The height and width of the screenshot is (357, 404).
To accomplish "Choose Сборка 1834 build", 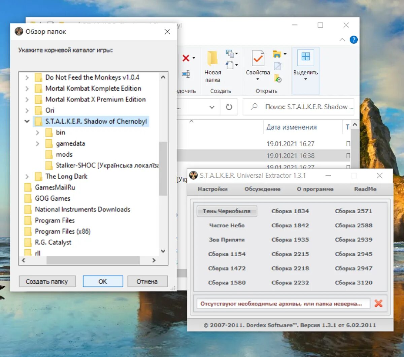I will 290,211.
